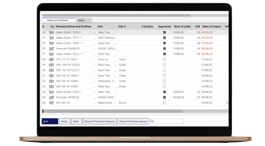265x146 pixels.
Task: Open ellipsis next to Sales Order: 1220 / 1
Action: click(95, 43)
